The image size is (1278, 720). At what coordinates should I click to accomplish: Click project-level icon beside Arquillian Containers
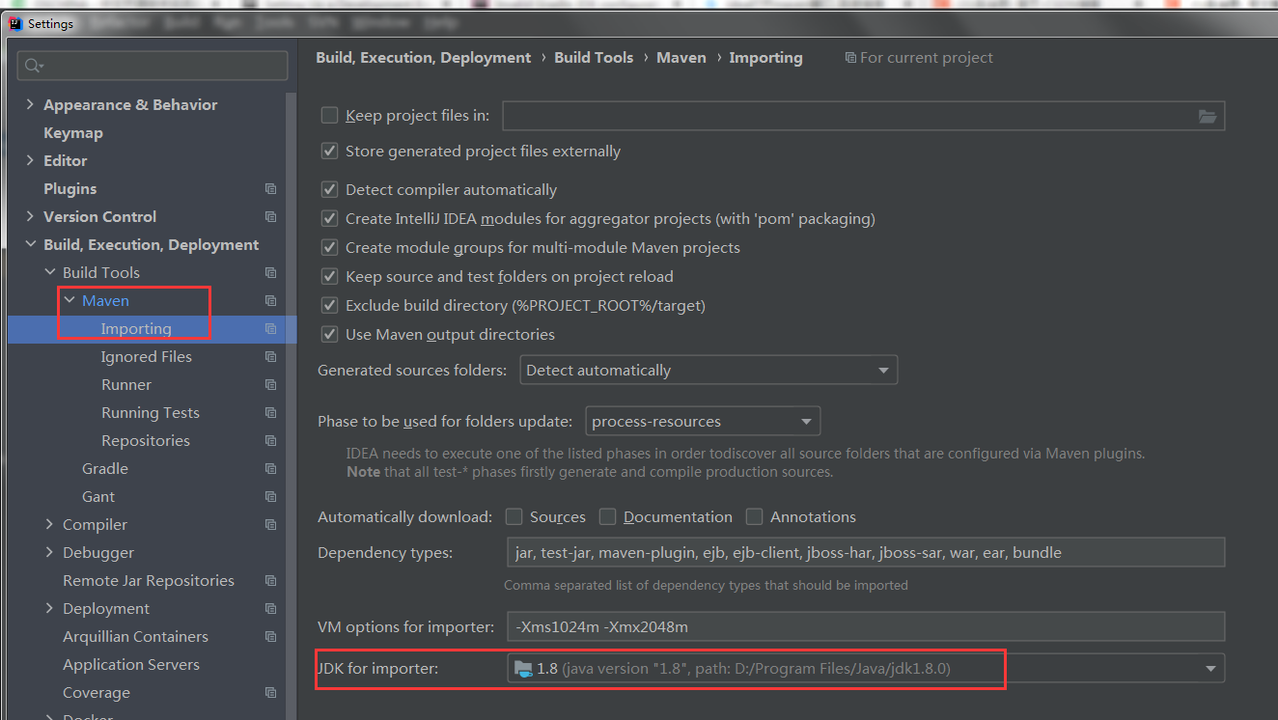(270, 637)
